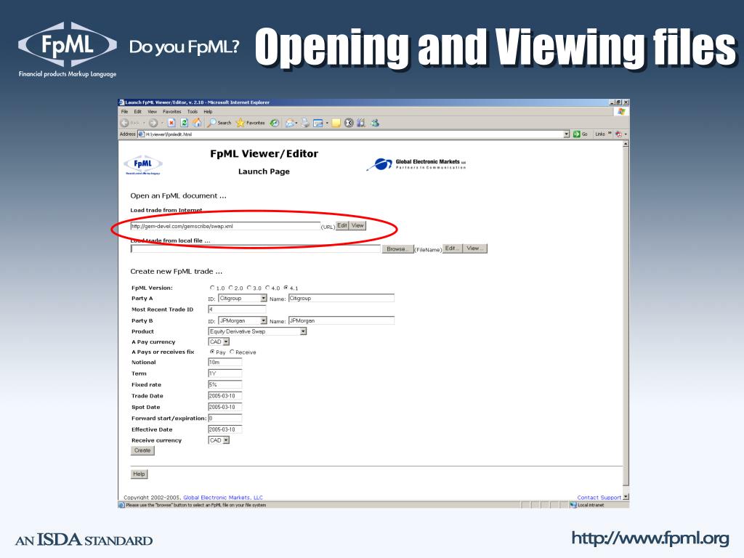Click the browser Back button
744x558 pixels.
[x=130, y=123]
